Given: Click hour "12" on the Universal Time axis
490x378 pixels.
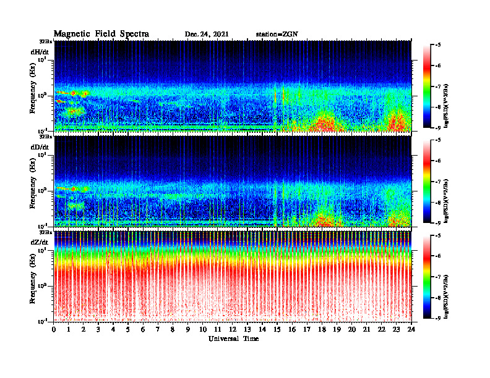Looking at the screenshot, I should (233, 329).
